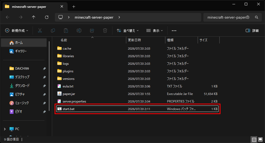Click the Share icon in toolbar
Viewport: 265px width, 143px height.
[92, 30]
